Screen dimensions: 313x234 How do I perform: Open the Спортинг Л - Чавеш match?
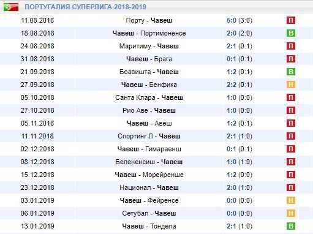coord(149,136)
